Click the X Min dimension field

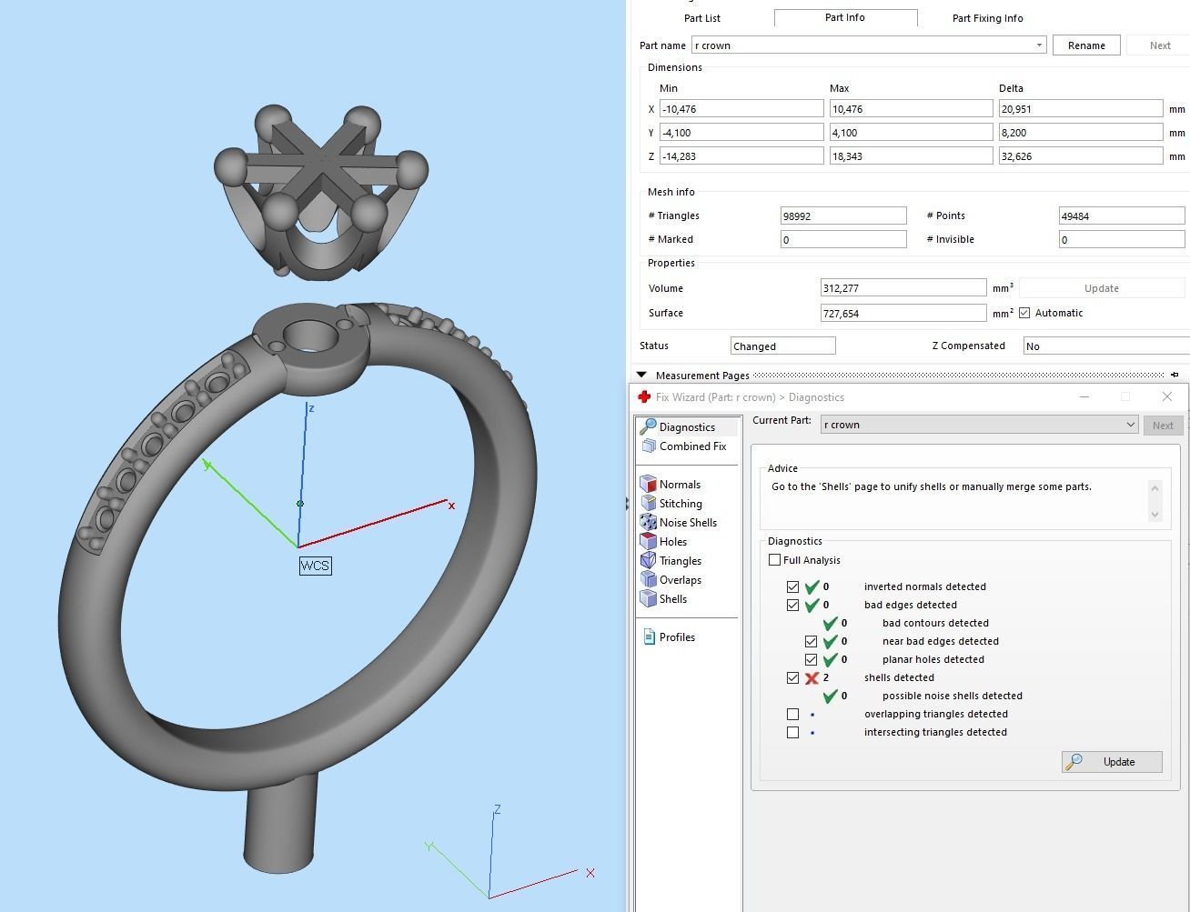(741, 109)
